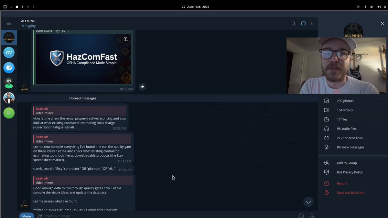
Task: Search in the ALLMIND chat
Action: [294, 23]
